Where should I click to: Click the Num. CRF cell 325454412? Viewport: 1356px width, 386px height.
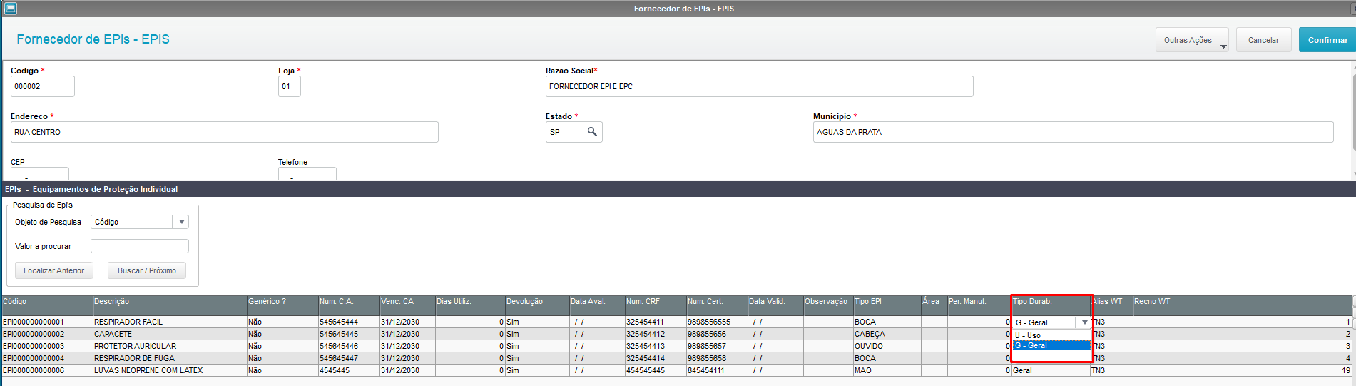(656, 334)
